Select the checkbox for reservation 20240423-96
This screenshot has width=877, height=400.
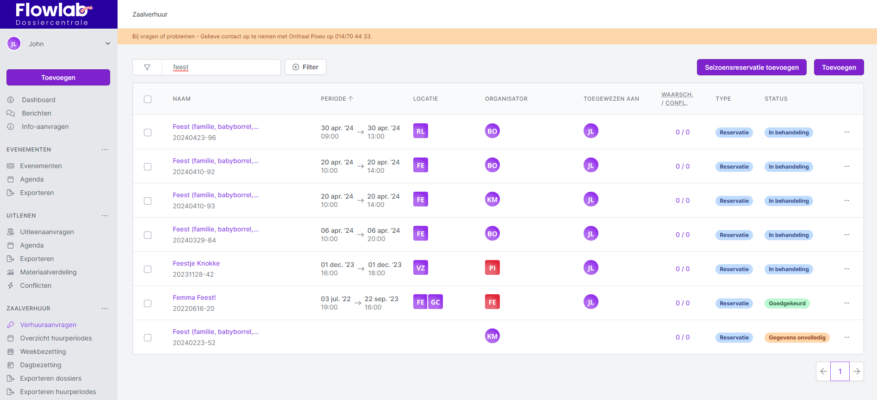pos(148,133)
